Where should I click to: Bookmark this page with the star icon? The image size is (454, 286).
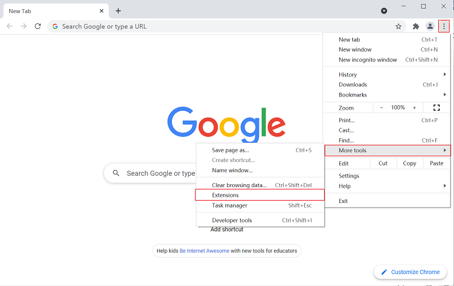(x=398, y=26)
